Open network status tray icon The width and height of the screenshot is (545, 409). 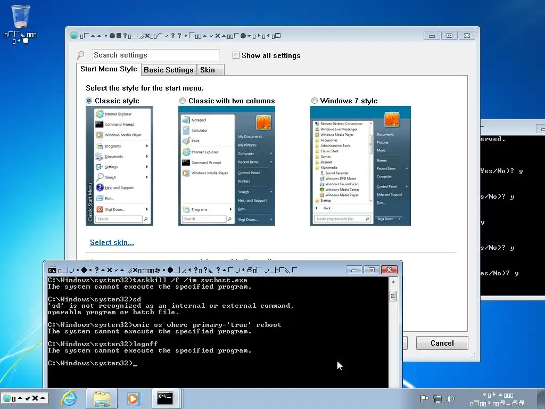[437, 399]
